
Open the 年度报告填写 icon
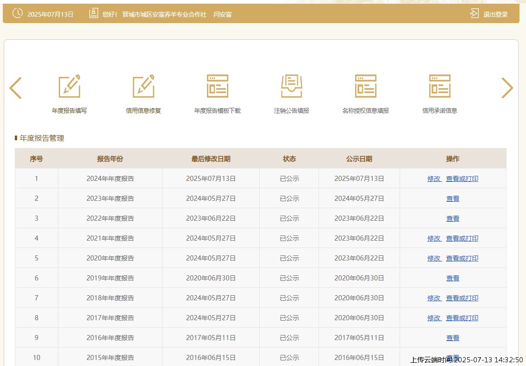[x=69, y=86]
